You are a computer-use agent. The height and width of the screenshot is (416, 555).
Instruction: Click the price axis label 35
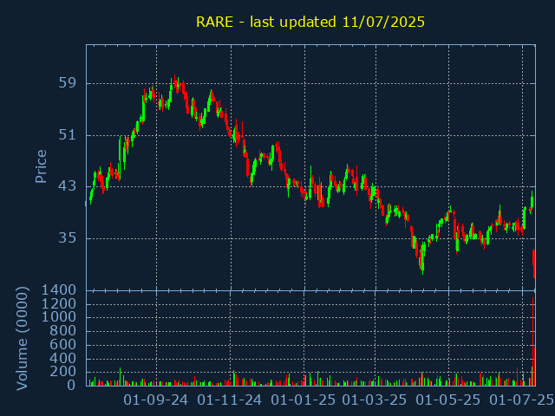click(x=68, y=238)
